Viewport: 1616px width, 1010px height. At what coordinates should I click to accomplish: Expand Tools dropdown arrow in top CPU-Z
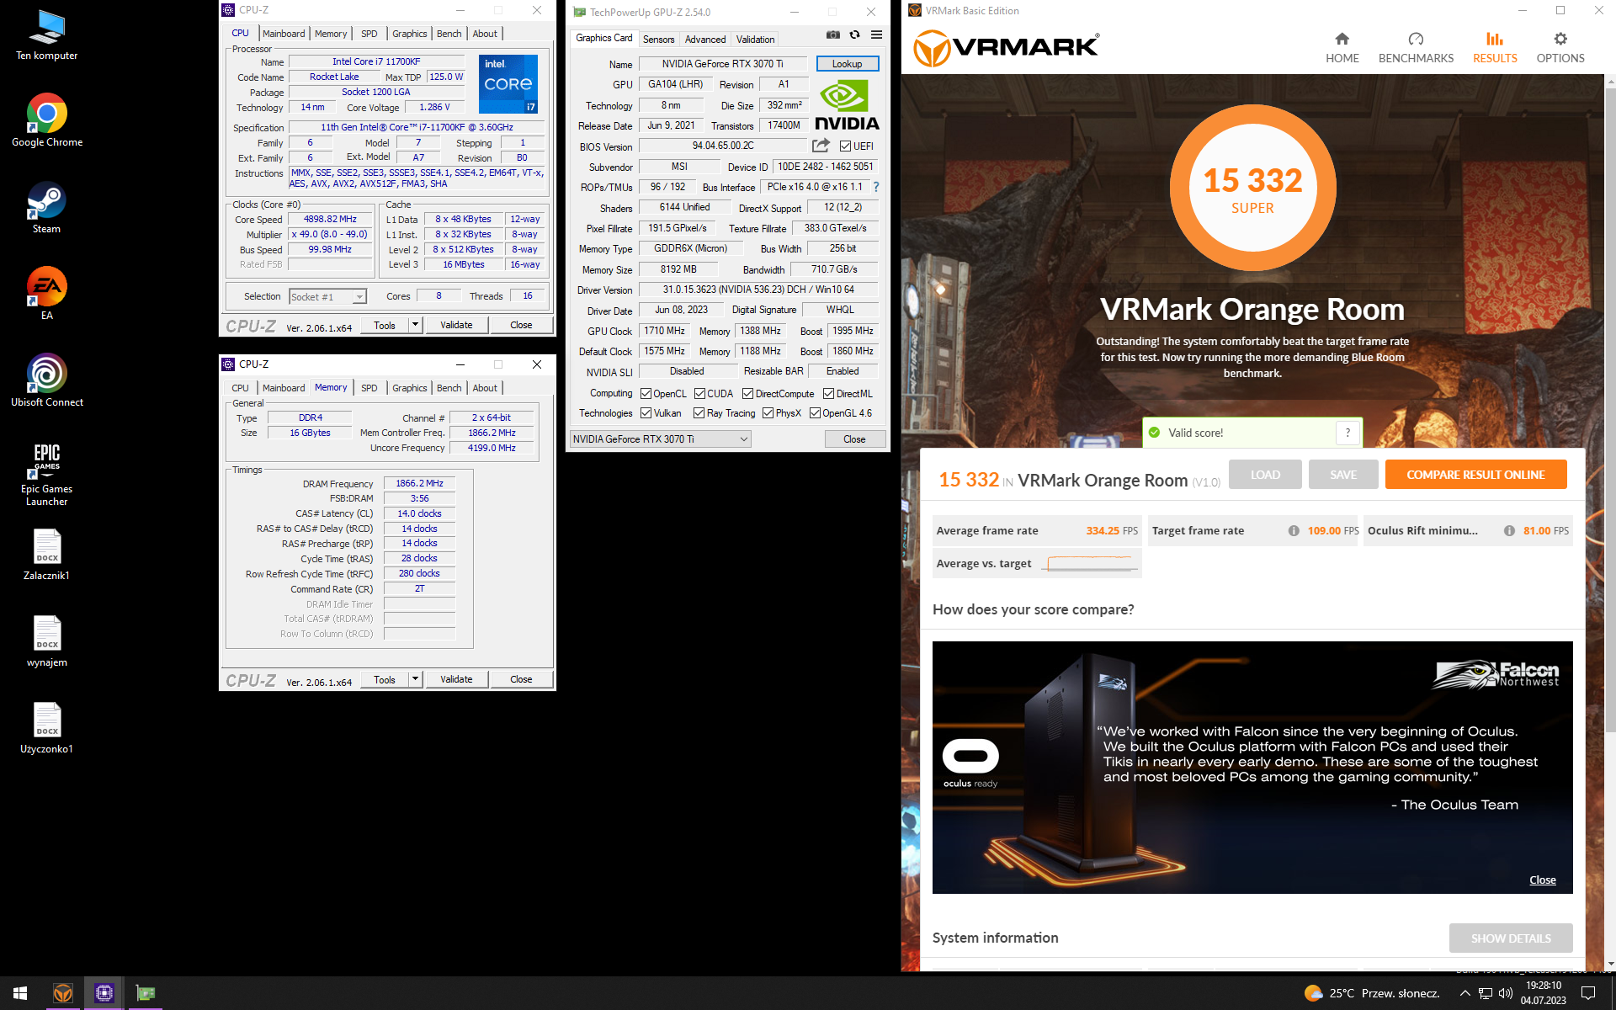[x=415, y=325]
